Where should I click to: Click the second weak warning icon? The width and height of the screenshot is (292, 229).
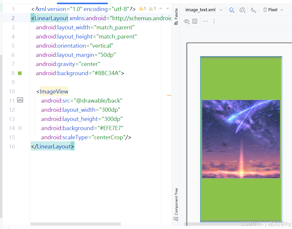(152, 9)
